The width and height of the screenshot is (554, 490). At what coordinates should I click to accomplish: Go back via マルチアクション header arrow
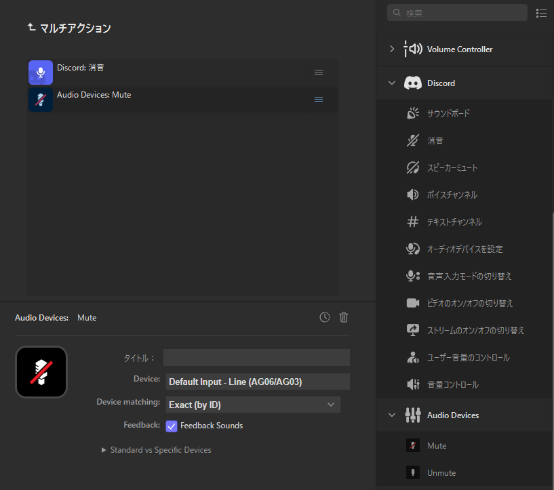31,28
